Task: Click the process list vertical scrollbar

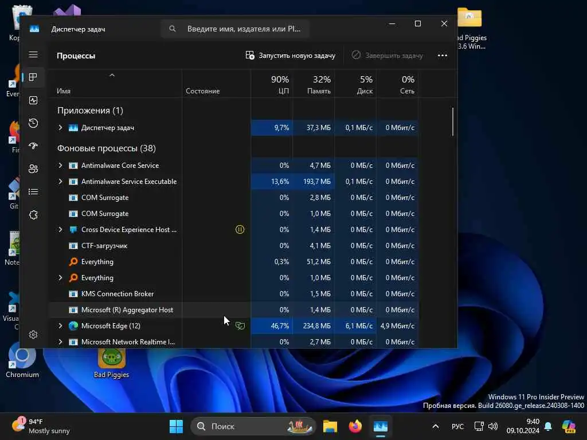Action: [453, 122]
